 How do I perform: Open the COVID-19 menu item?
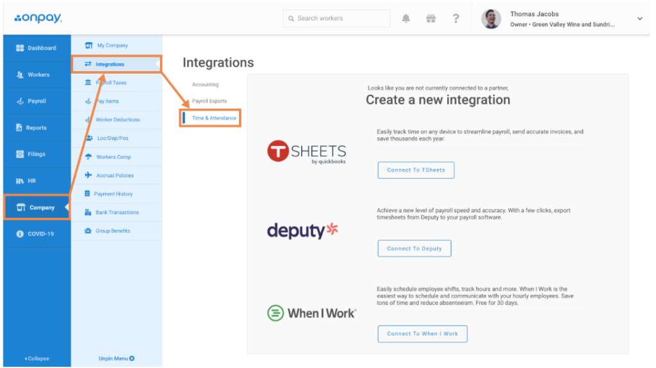37,234
